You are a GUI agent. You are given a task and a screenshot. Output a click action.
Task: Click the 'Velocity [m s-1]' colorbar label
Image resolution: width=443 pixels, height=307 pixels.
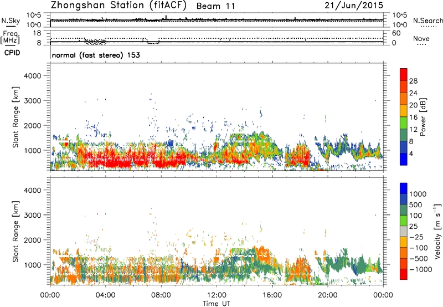437,231
